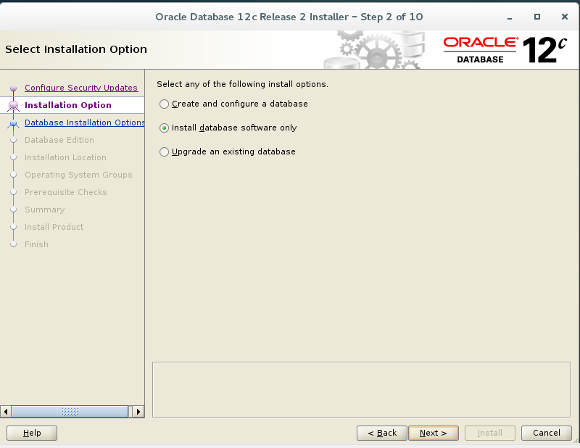Click the right scrollbar arrow
The height and width of the screenshot is (448, 580).
tap(138, 411)
